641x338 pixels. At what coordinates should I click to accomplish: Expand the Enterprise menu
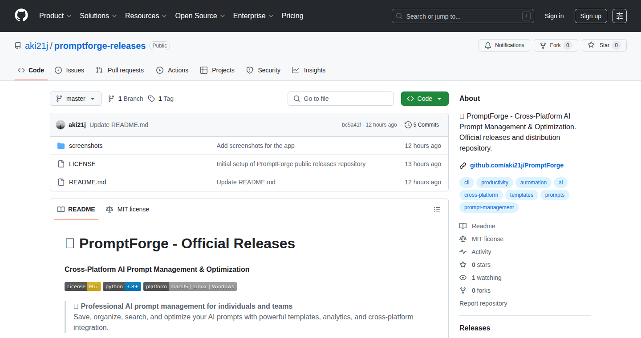254,16
